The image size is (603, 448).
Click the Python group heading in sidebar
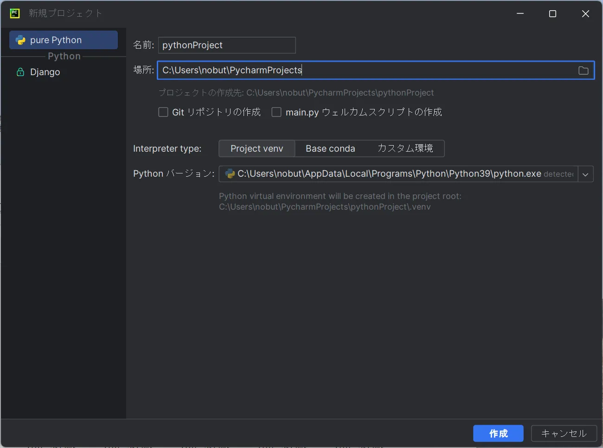(x=64, y=56)
